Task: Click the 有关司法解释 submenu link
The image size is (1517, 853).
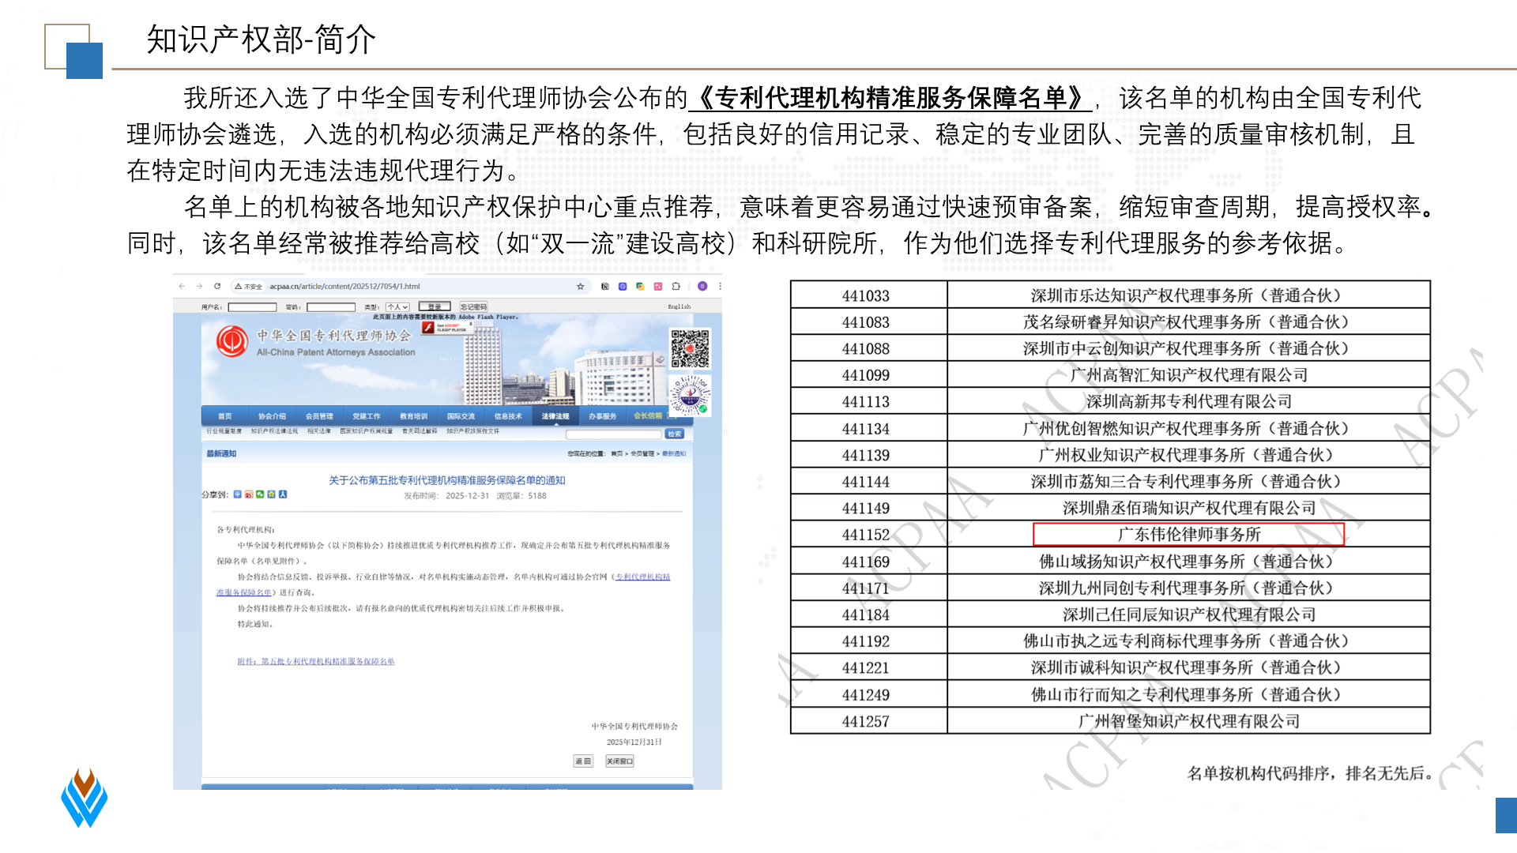Action: [x=420, y=431]
